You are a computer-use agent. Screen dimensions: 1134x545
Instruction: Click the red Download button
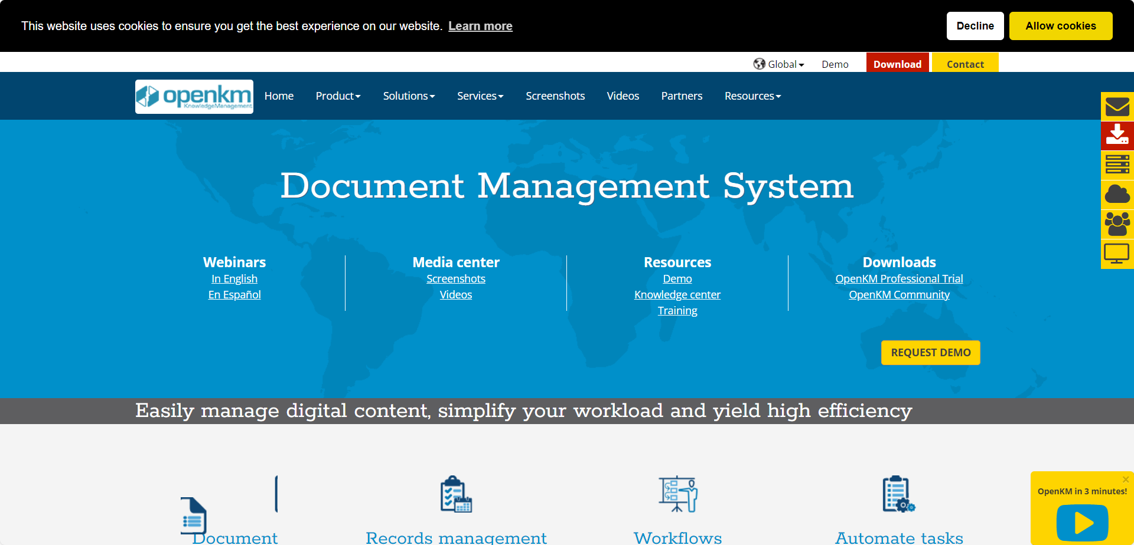click(x=898, y=63)
